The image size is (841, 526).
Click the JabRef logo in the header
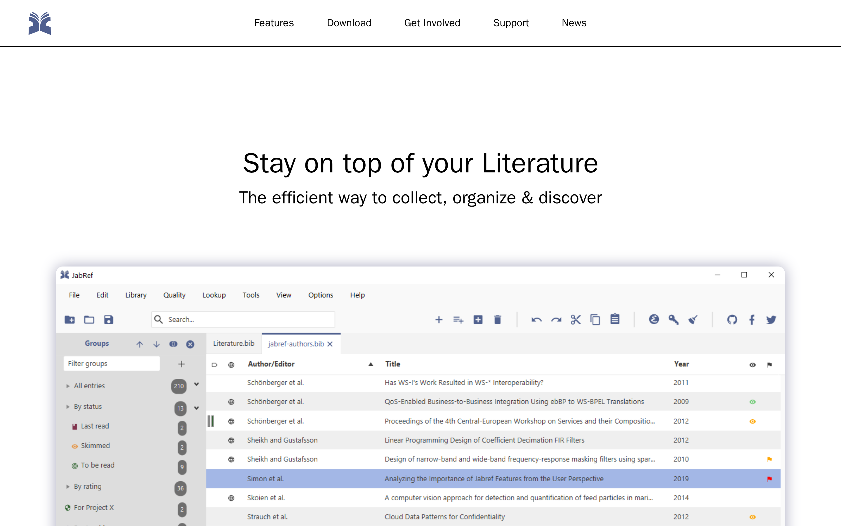click(40, 23)
